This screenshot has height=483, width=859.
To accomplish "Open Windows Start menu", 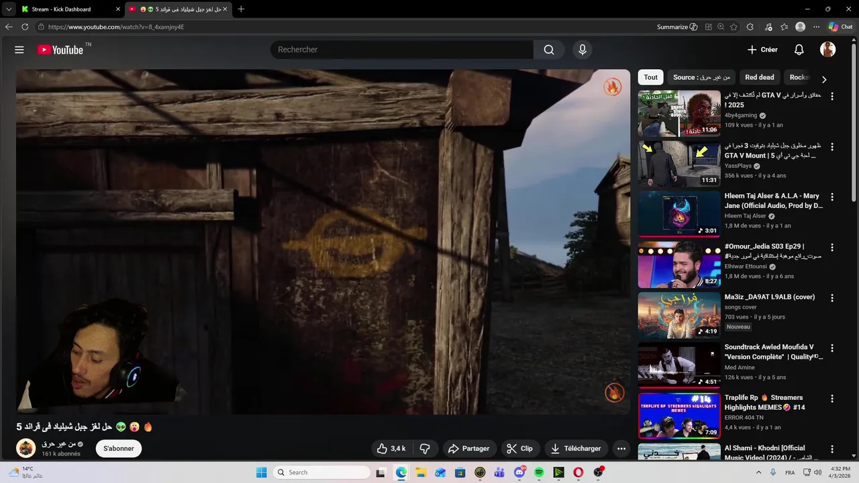I will point(261,472).
